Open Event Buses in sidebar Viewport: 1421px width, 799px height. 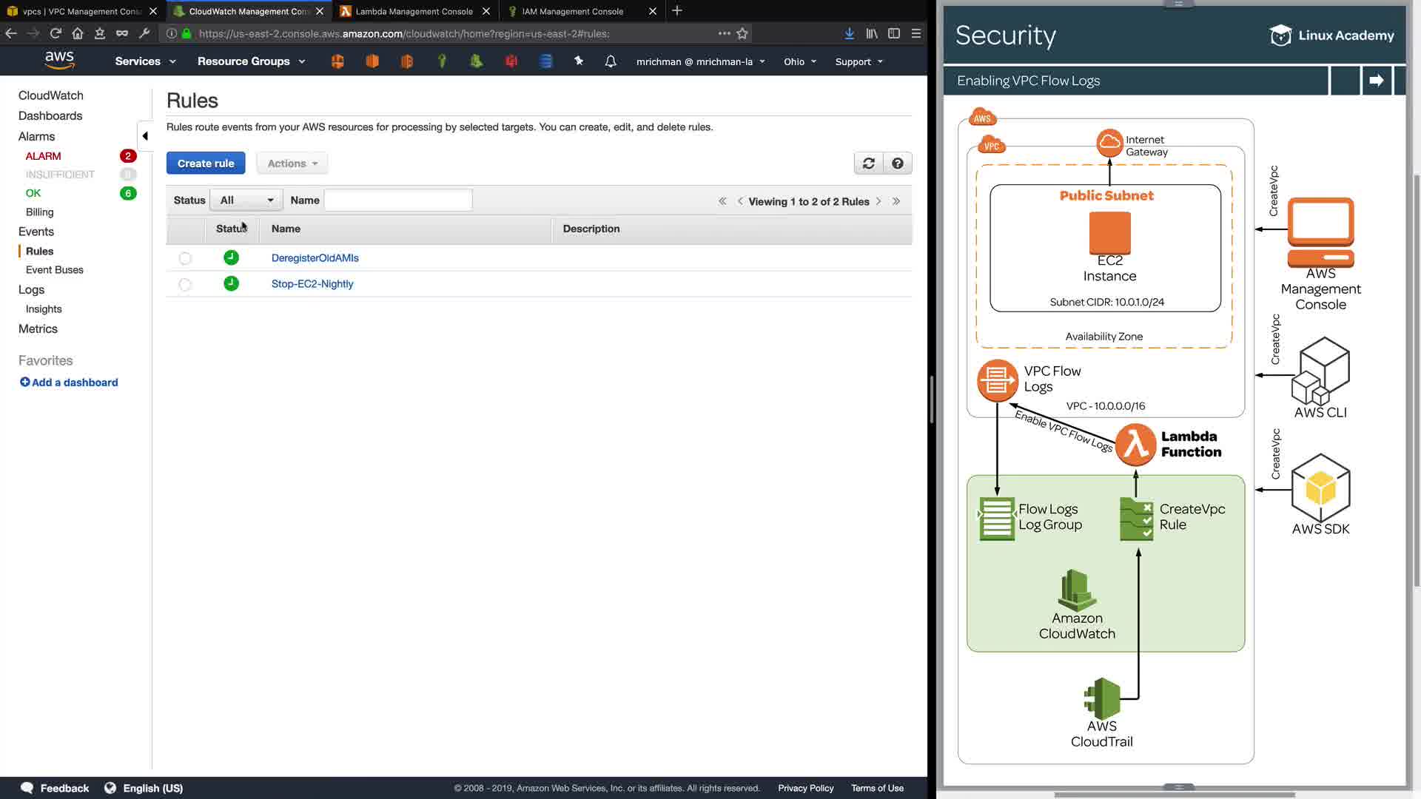[55, 270]
